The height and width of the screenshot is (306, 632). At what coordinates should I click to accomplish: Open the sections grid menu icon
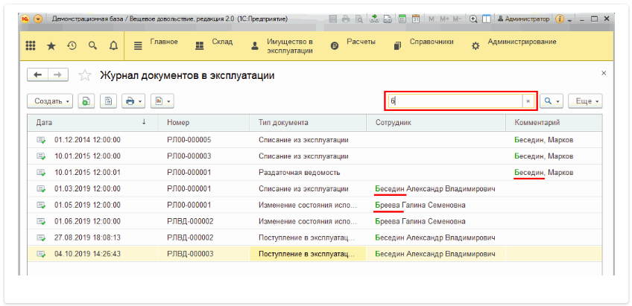click(31, 46)
